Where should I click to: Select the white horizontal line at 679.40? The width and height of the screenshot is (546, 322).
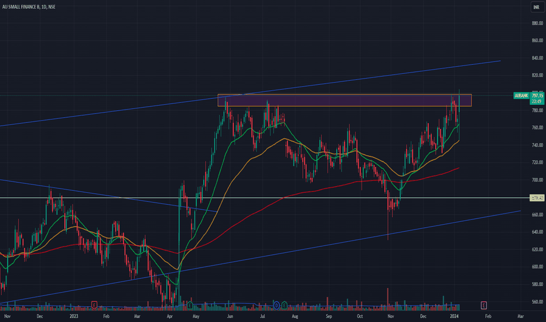[x=265, y=198]
